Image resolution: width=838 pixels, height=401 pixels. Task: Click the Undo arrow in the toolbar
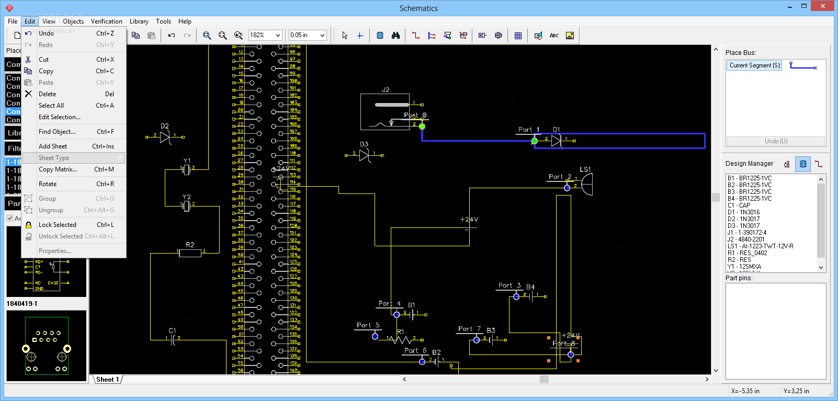point(172,36)
